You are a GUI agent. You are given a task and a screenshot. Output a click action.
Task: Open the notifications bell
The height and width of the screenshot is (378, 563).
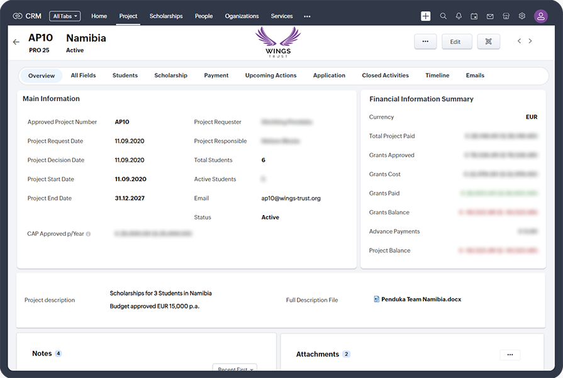459,16
